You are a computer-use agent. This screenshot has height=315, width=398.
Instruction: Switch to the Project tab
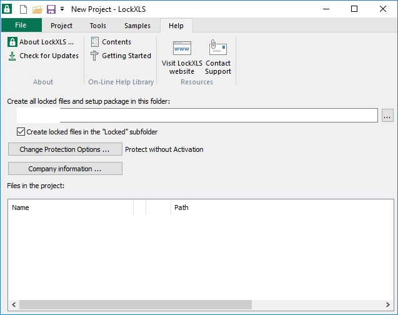(x=61, y=26)
